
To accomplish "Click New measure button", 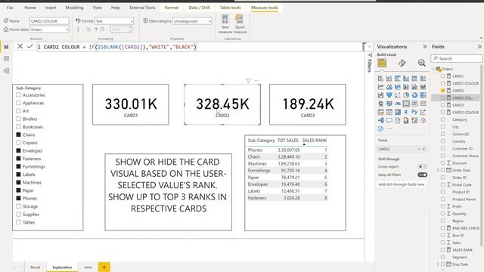I will coord(225,23).
